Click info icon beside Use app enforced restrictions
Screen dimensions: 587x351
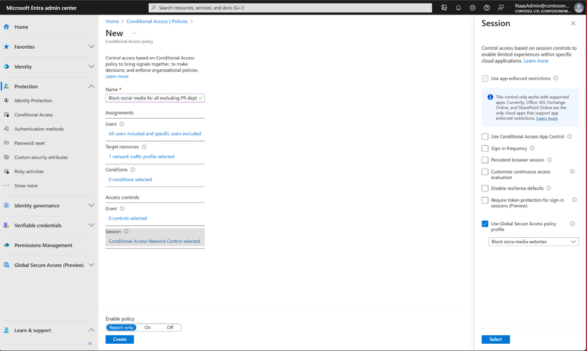(x=556, y=78)
